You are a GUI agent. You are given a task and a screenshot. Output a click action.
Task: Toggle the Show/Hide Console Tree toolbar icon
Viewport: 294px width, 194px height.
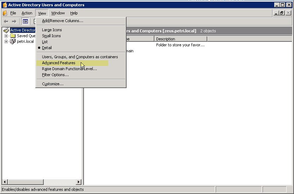[x=25, y=21]
